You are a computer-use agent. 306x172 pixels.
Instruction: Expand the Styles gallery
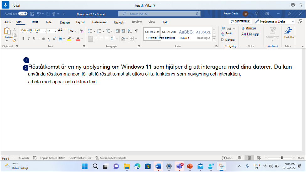(x=214, y=39)
